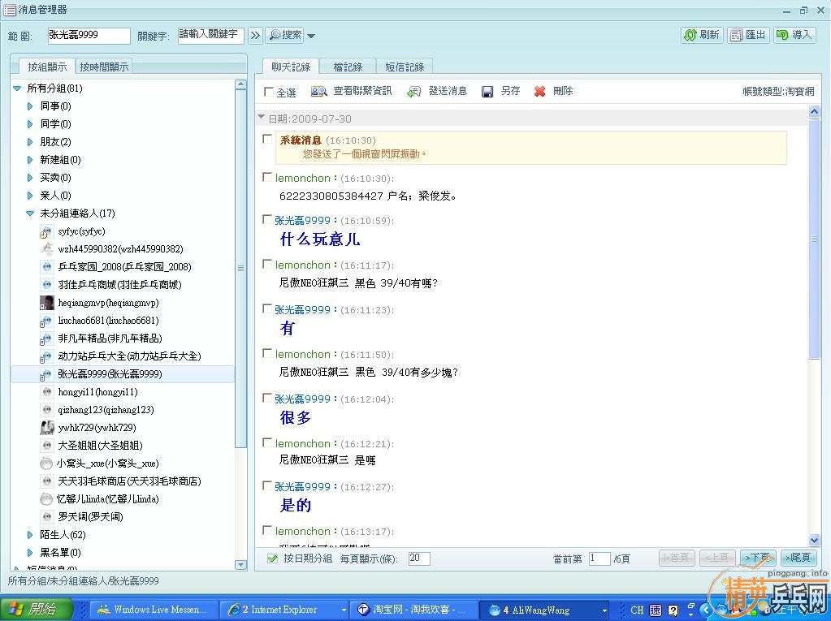Click the chat log scrollbar down arrow
Screen dimensions: 831x621
click(814, 540)
